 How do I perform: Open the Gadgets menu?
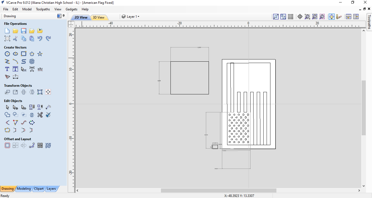72,9
